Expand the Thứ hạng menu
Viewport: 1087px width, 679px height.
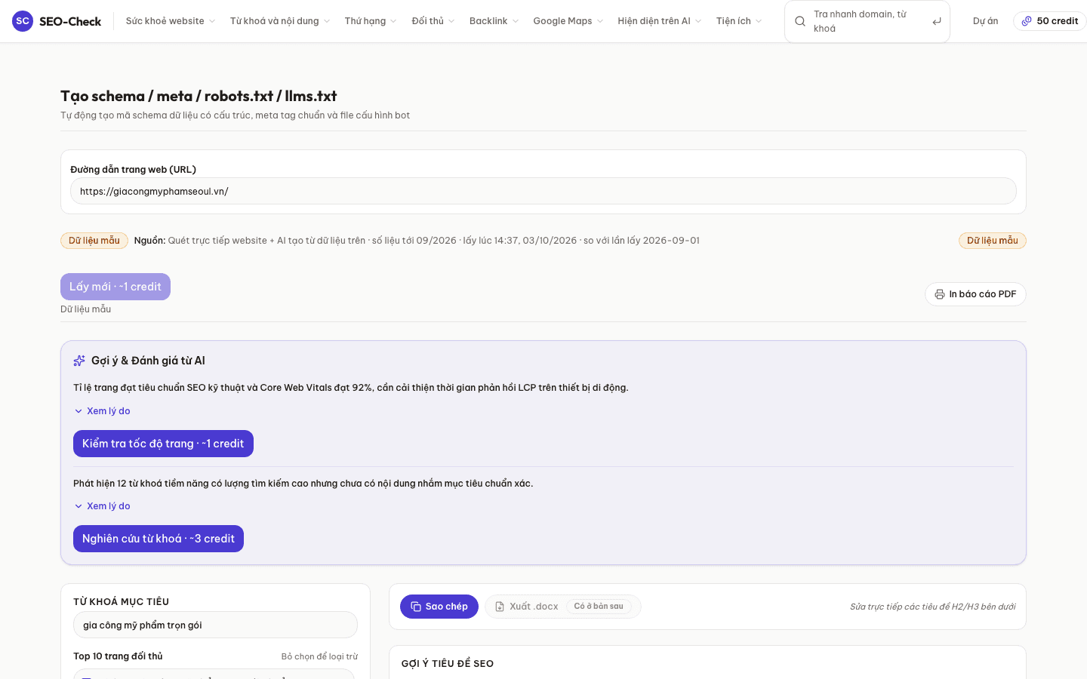click(x=371, y=21)
